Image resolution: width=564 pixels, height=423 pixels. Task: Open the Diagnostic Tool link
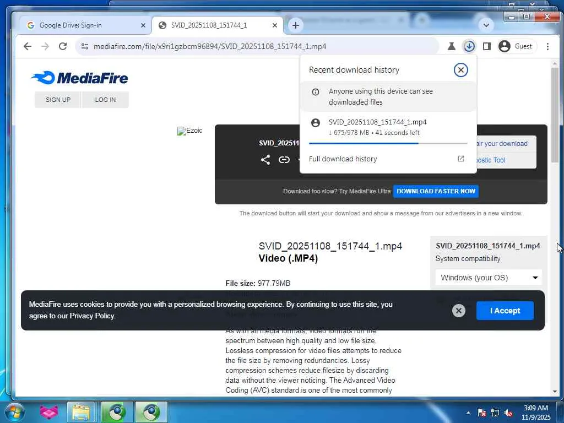[x=491, y=160]
